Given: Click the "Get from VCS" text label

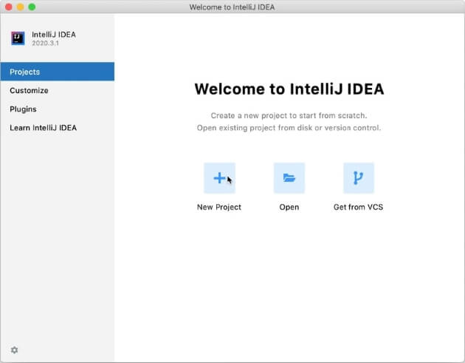Looking at the screenshot, I should tap(358, 207).
